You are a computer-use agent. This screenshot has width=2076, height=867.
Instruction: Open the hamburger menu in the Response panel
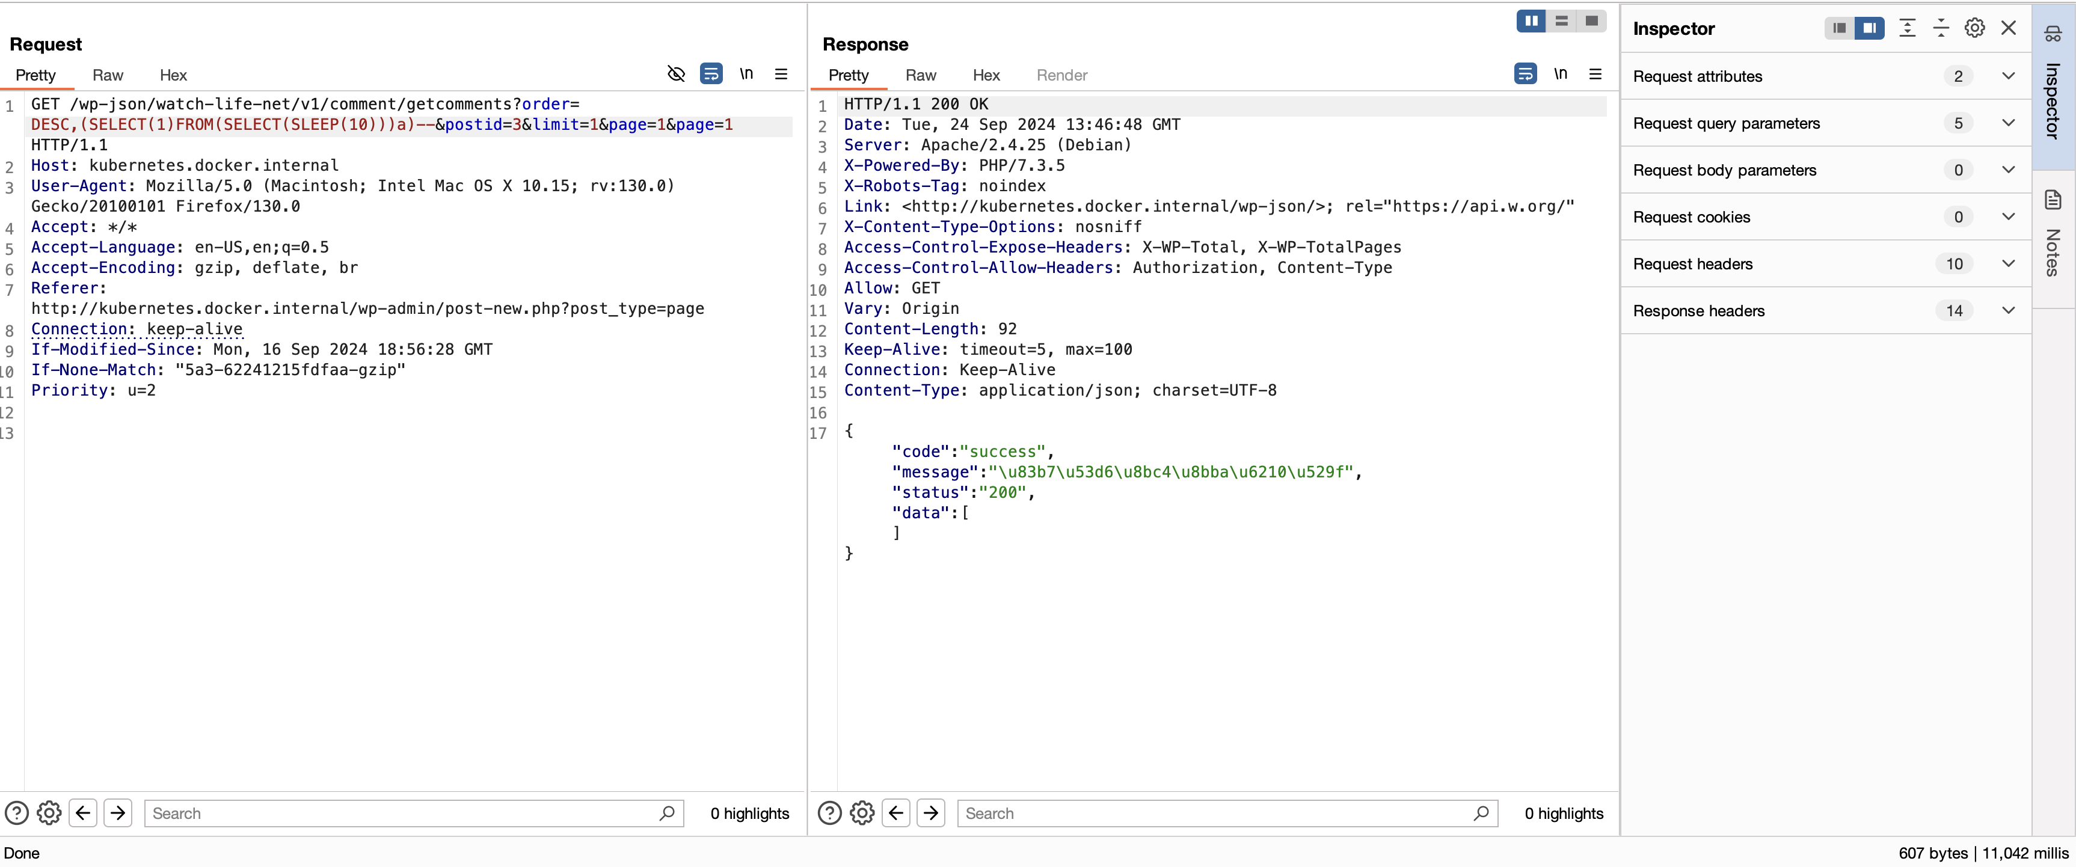coord(1595,74)
